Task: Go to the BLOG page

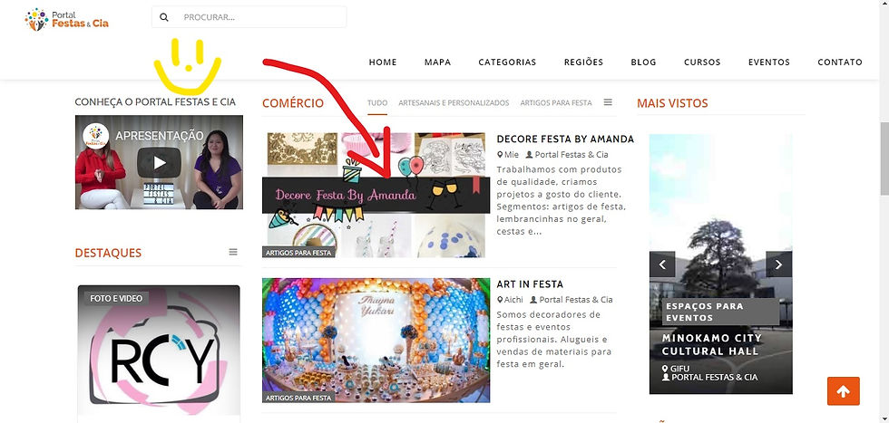Action: click(643, 62)
